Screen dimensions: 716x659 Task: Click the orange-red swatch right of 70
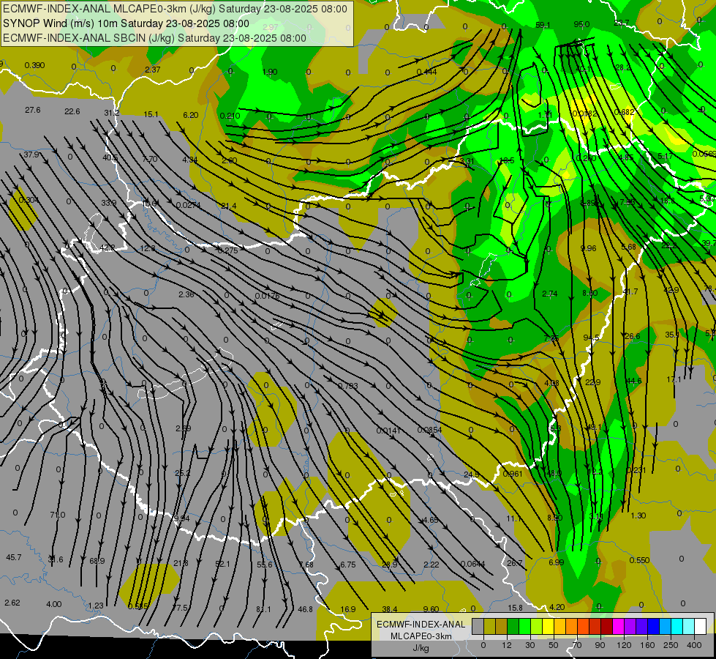click(x=584, y=626)
